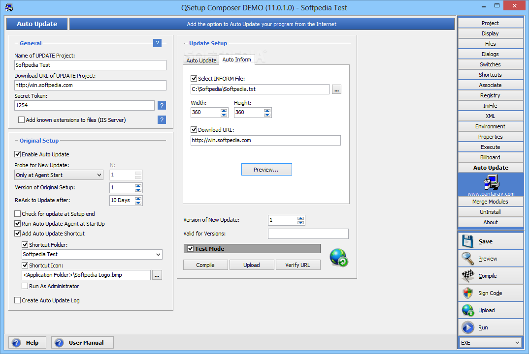The height and width of the screenshot is (354, 529).
Task: Open help for Secret Token
Action: coord(162,105)
